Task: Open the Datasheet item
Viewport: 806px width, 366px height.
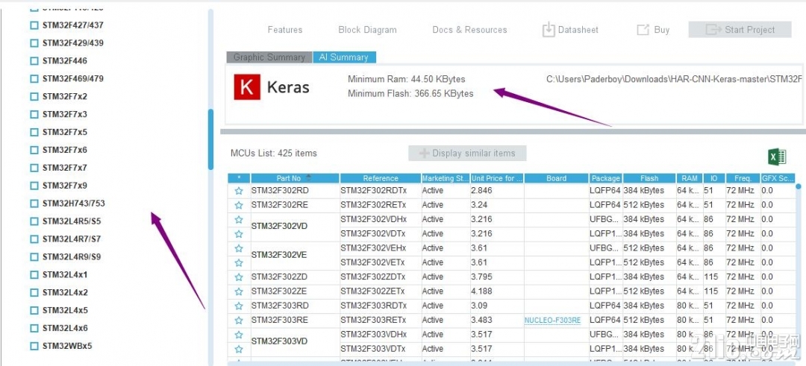Action: point(571,30)
